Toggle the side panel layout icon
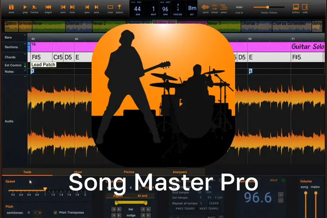 [305, 7]
